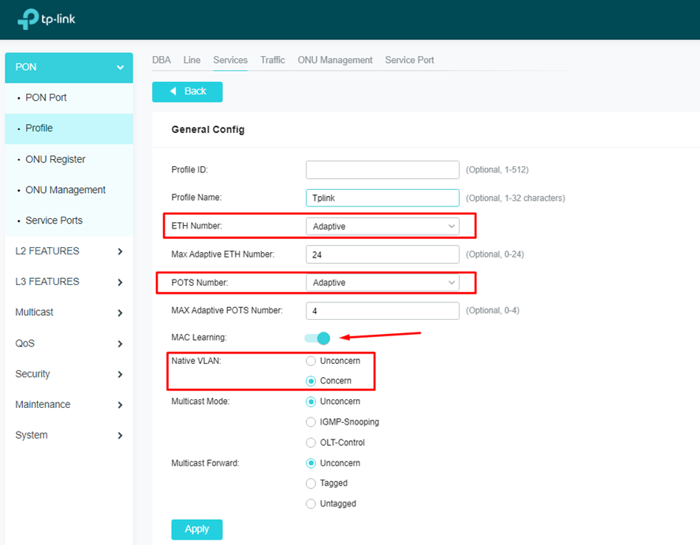Select Native VLAN Unconcern option
Image resolution: width=700 pixels, height=545 pixels.
311,361
